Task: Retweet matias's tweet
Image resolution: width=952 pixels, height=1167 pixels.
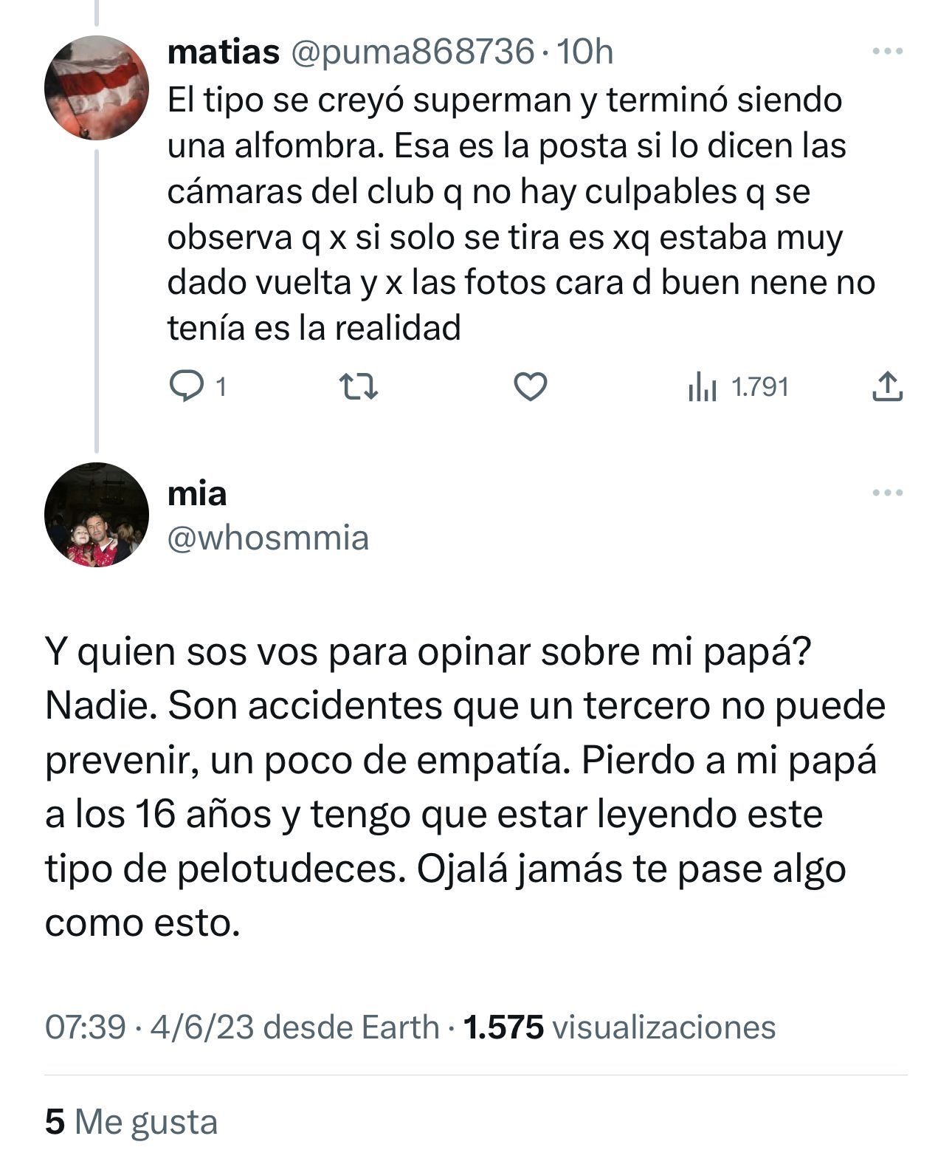Action: [x=358, y=386]
